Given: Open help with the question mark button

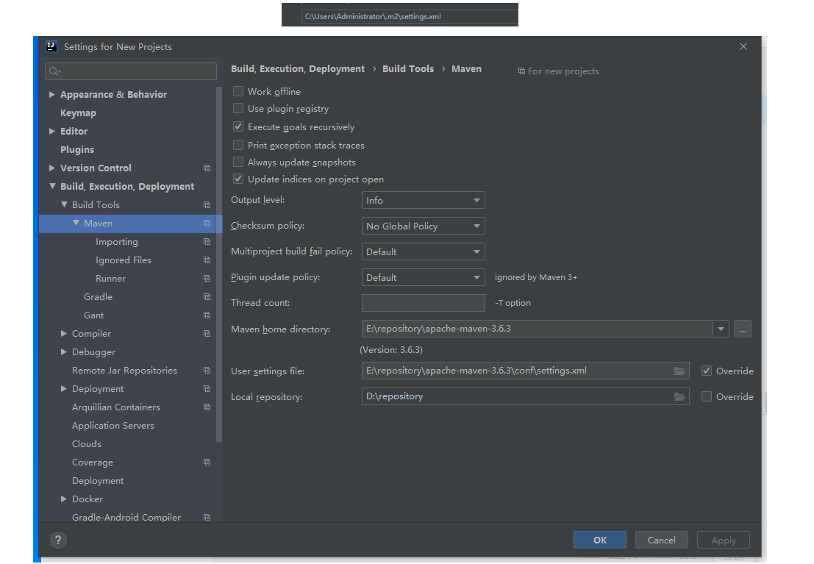Looking at the screenshot, I should point(58,540).
